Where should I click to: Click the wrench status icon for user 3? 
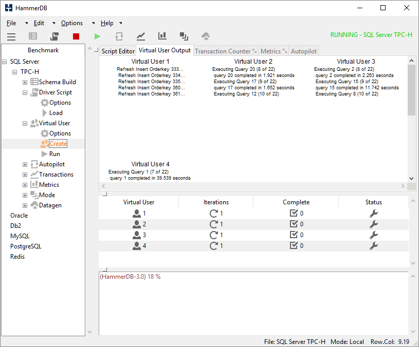[374, 235]
